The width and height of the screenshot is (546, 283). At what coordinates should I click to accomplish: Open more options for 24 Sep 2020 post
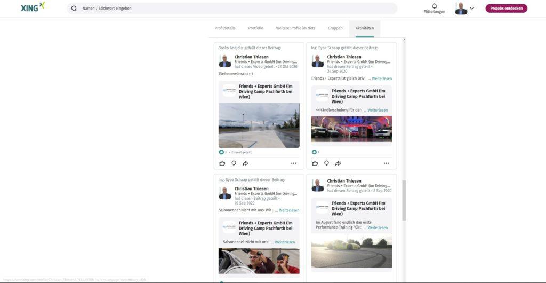click(386, 163)
